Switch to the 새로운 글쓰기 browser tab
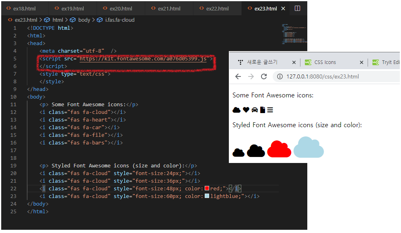Screen dimensions: 401x233 tap(262, 62)
